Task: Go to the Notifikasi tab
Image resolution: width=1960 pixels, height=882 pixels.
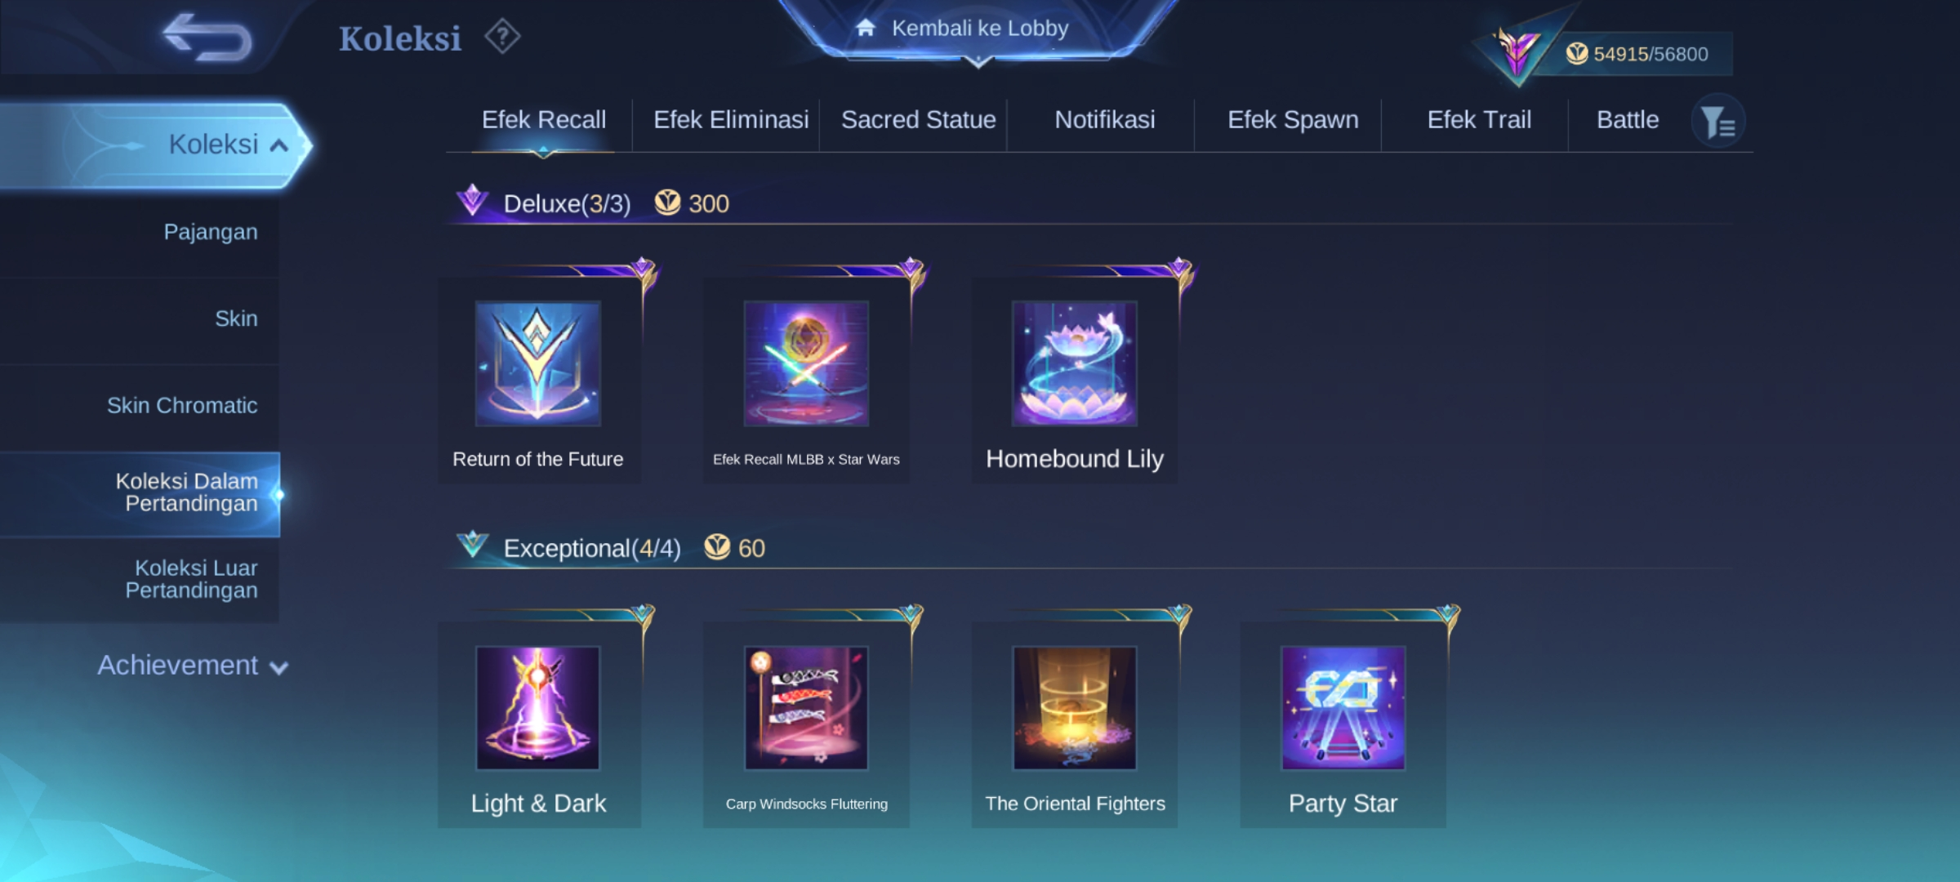Action: [x=1105, y=120]
